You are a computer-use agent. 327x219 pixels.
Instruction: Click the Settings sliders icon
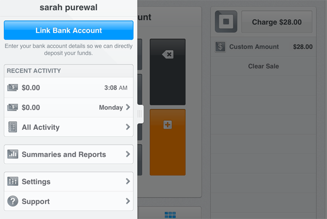12,181
